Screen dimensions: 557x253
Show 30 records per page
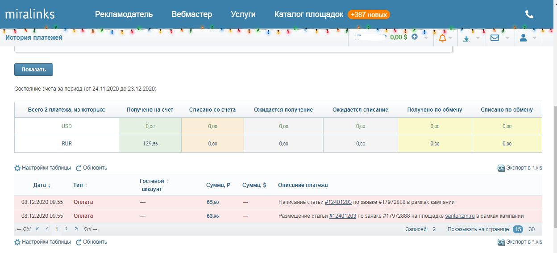tap(532, 229)
